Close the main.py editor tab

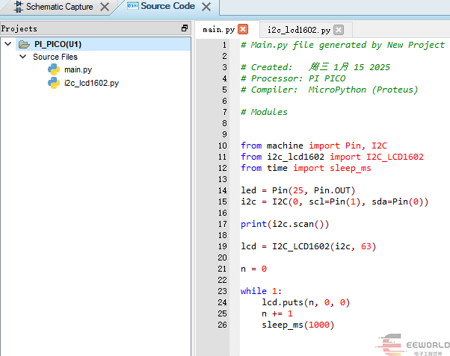tap(242, 30)
